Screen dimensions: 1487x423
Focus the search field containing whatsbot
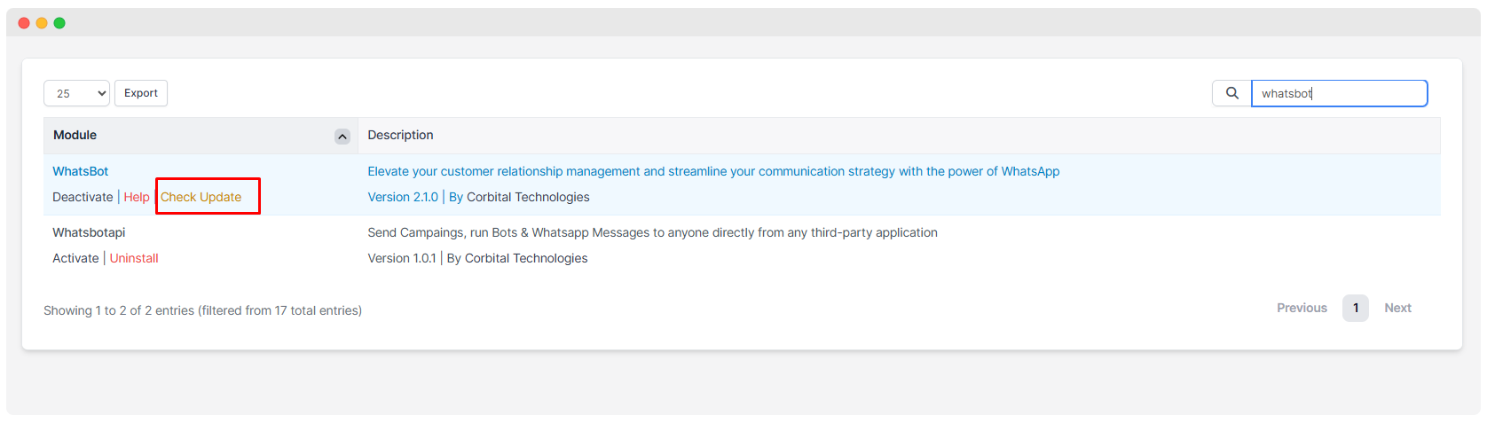coord(1339,93)
